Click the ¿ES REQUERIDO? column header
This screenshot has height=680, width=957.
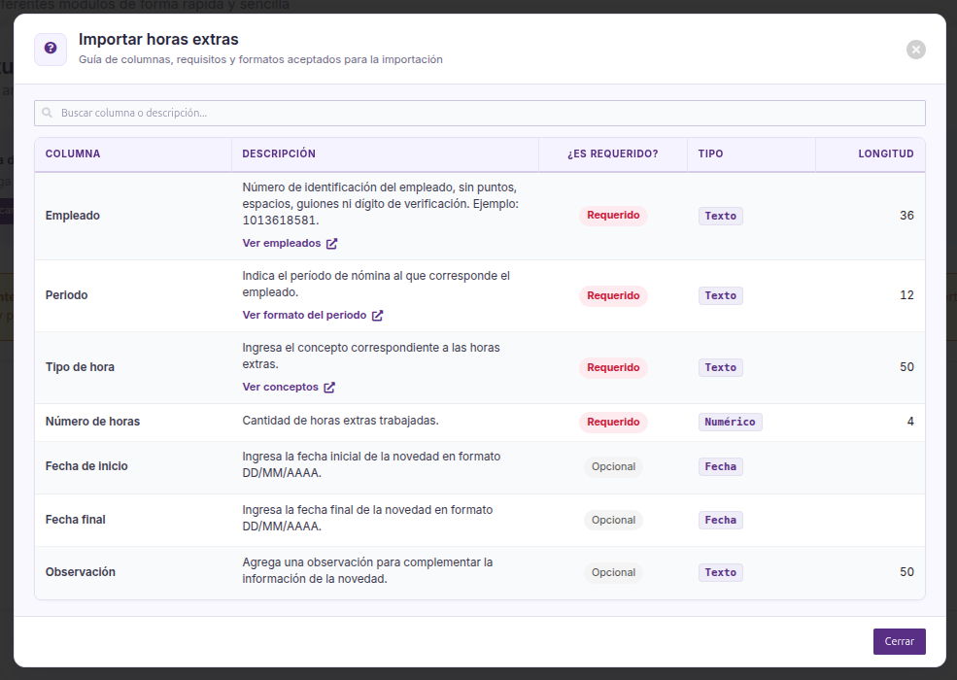[x=613, y=153]
